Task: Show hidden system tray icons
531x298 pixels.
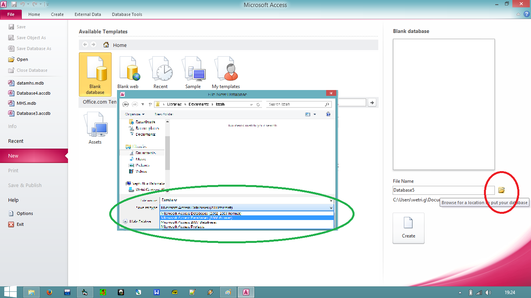Action: (x=460, y=293)
